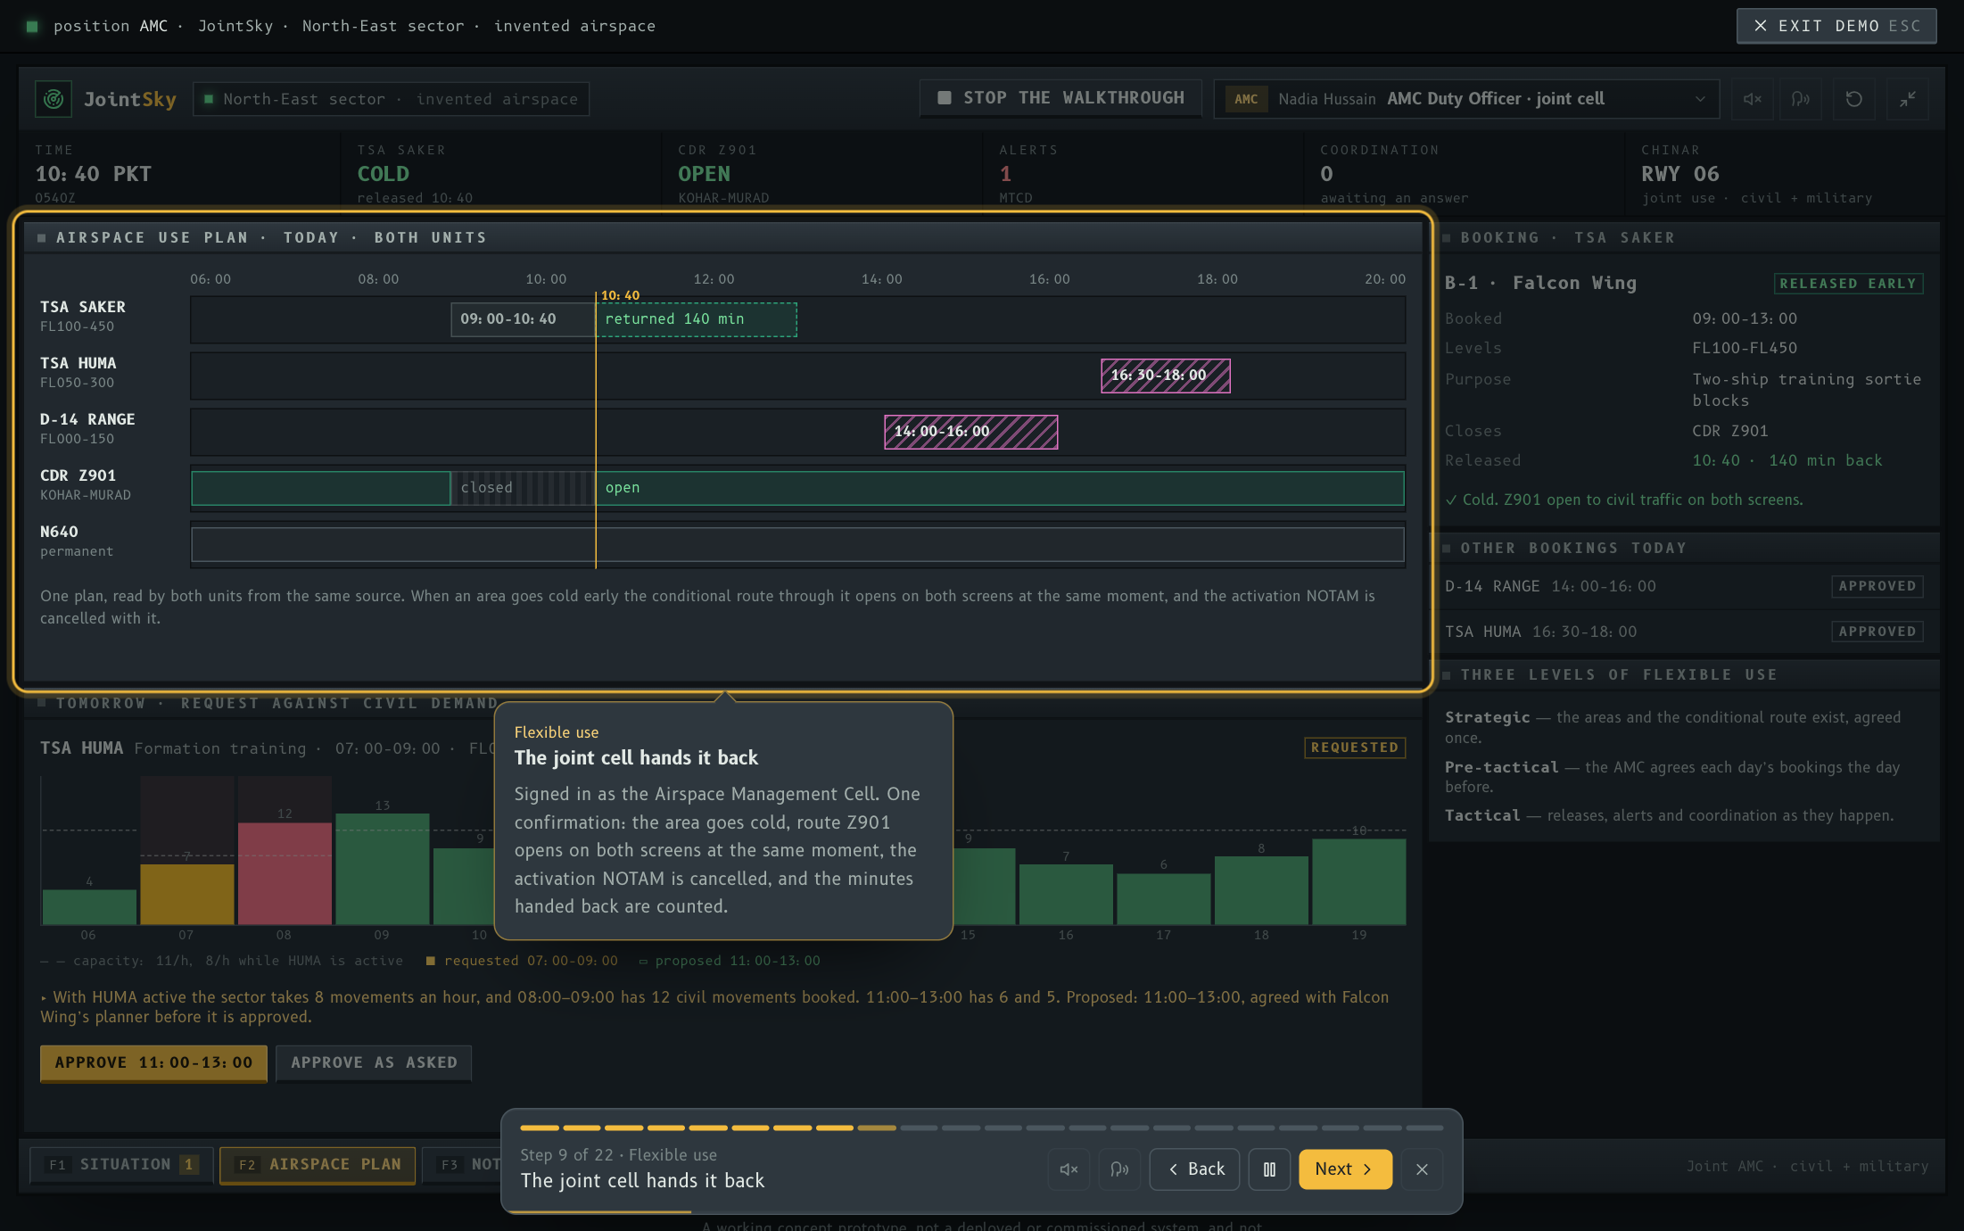Click the REQUESTED status badge
Viewport: 1964px width, 1231px height.
1355,748
